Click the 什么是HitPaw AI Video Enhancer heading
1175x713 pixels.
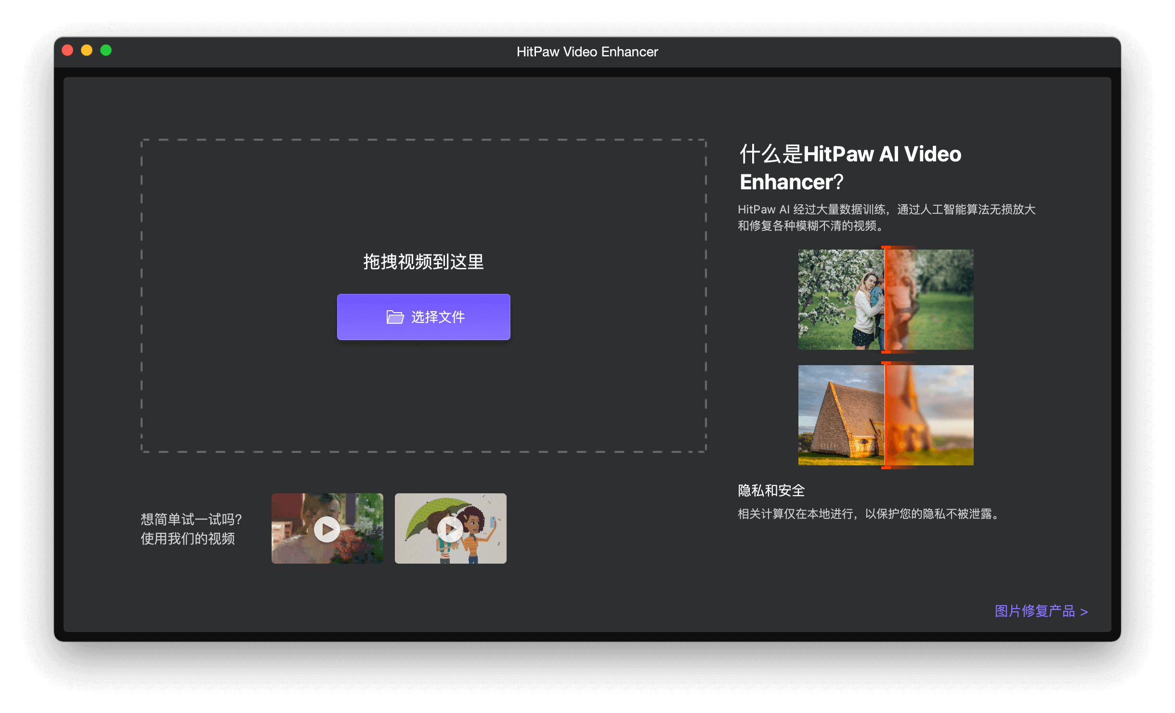(850, 168)
